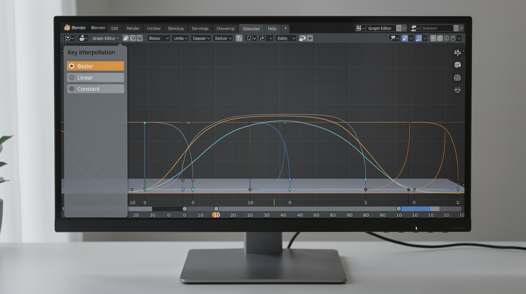
Task: Choose Linear in the Key Interpolation popup
Action: 95,77
